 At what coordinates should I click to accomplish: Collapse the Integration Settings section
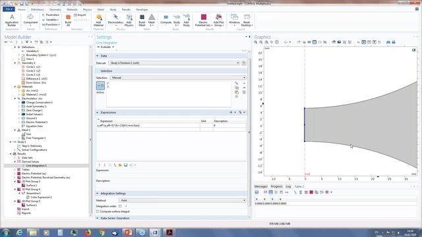click(x=98, y=194)
